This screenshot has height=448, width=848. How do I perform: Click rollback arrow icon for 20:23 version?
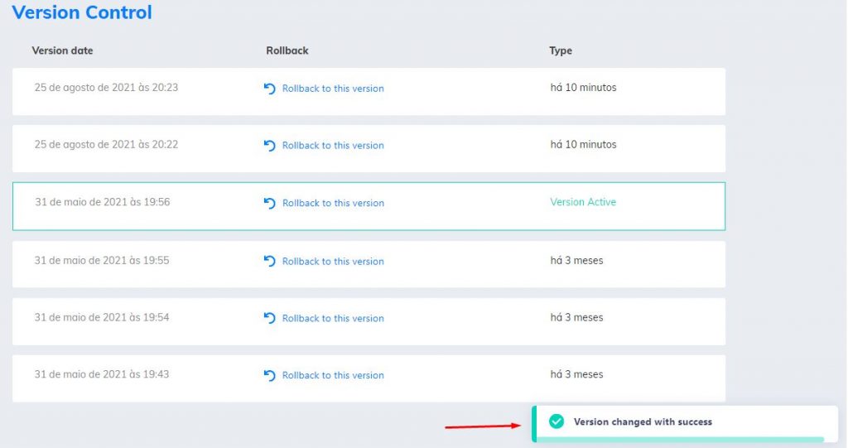point(269,89)
